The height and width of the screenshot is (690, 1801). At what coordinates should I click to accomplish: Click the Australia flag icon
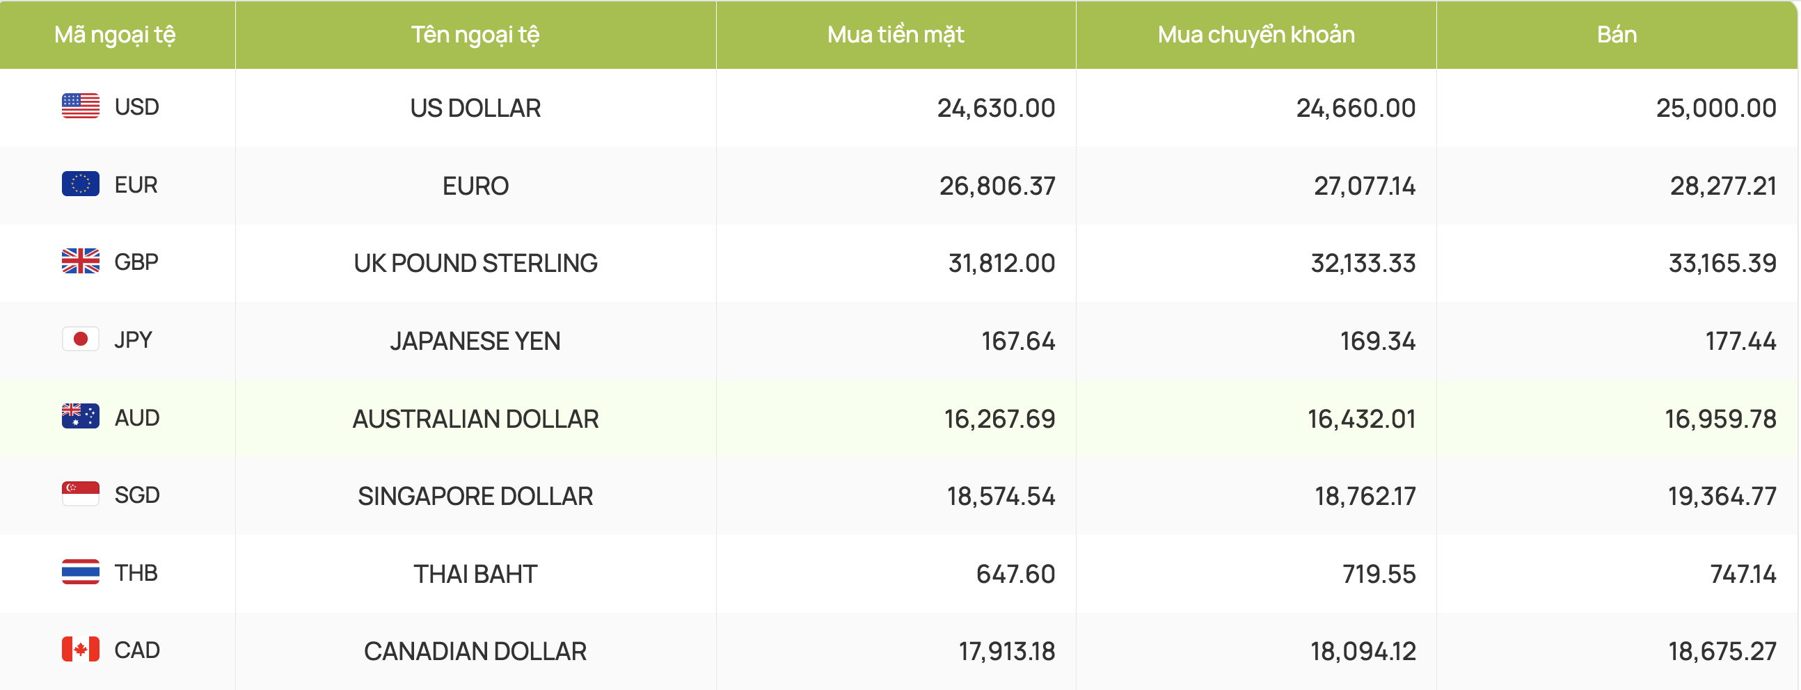click(x=81, y=417)
